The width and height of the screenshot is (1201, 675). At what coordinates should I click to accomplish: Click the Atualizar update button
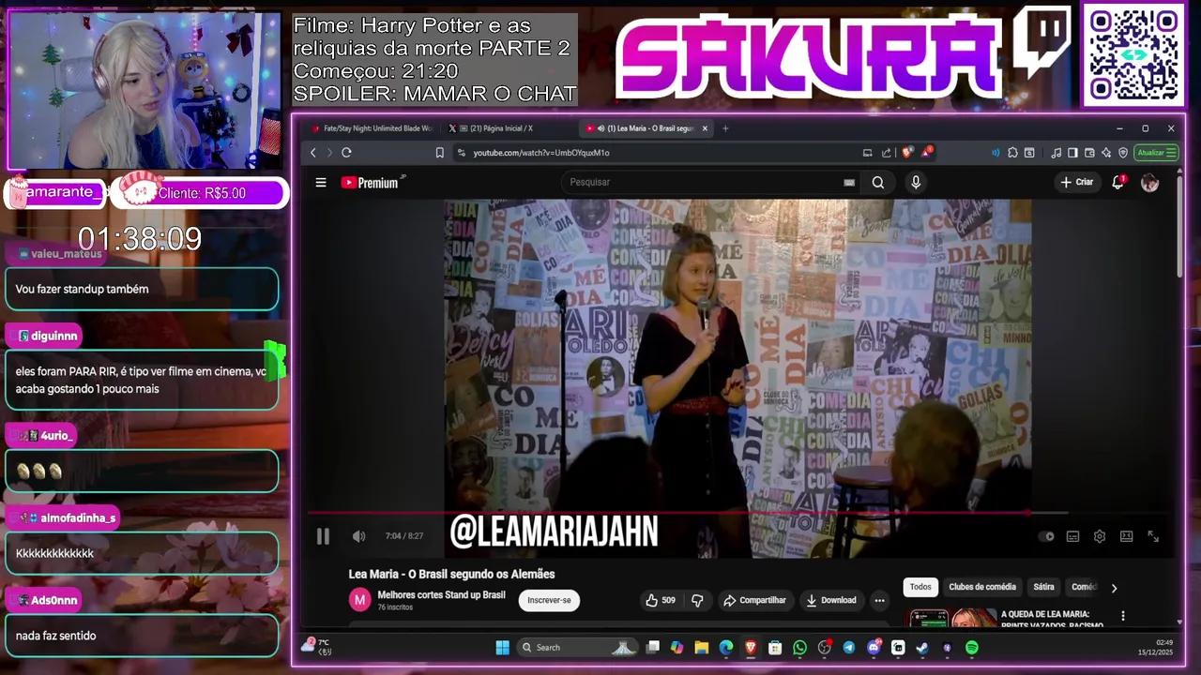[1156, 153]
